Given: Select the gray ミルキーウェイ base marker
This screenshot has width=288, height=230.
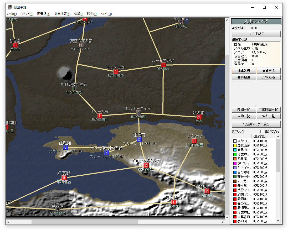Looking at the screenshot, I should coord(138,113).
